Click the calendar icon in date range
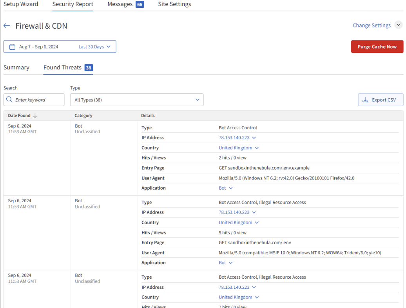This screenshot has width=406, height=308. [12, 47]
